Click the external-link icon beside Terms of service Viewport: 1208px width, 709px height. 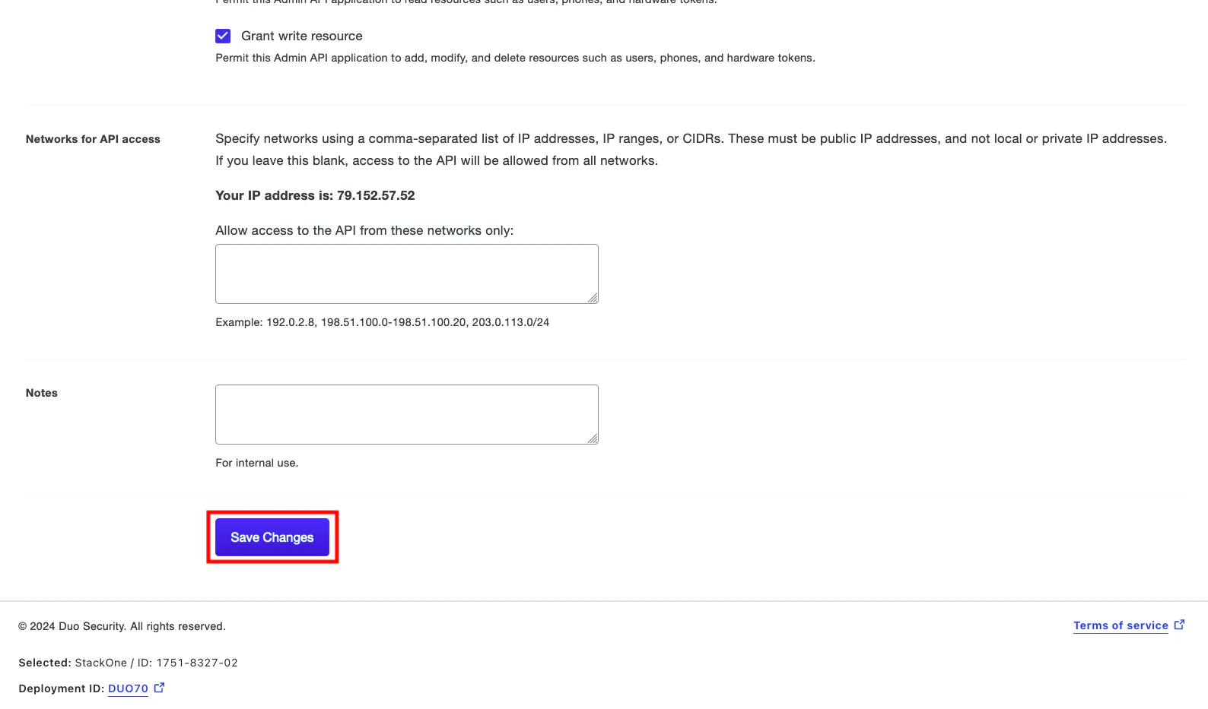click(x=1179, y=625)
